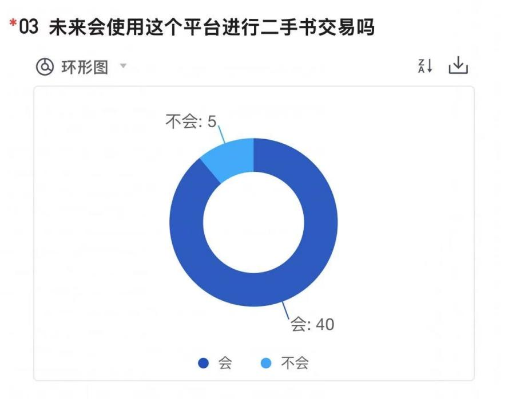Image resolution: width=508 pixels, height=405 pixels.
Task: Sort results with the Z-A sort icon
Action: [425, 66]
